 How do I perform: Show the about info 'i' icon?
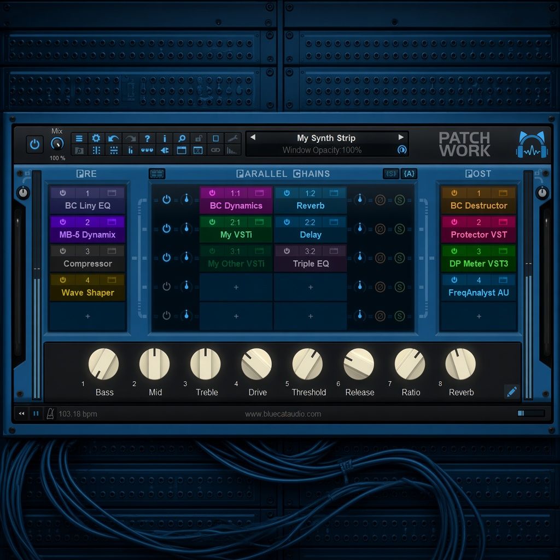[x=164, y=138]
